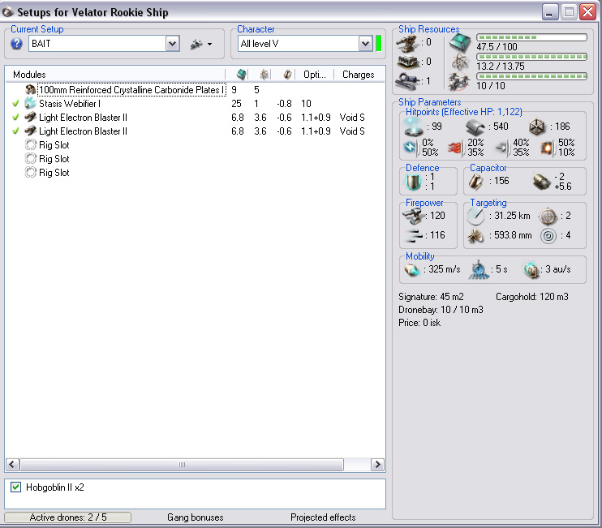Screen dimensions: 602x528
Task: Click the powergrid usage progress bar
Action: tap(531, 57)
